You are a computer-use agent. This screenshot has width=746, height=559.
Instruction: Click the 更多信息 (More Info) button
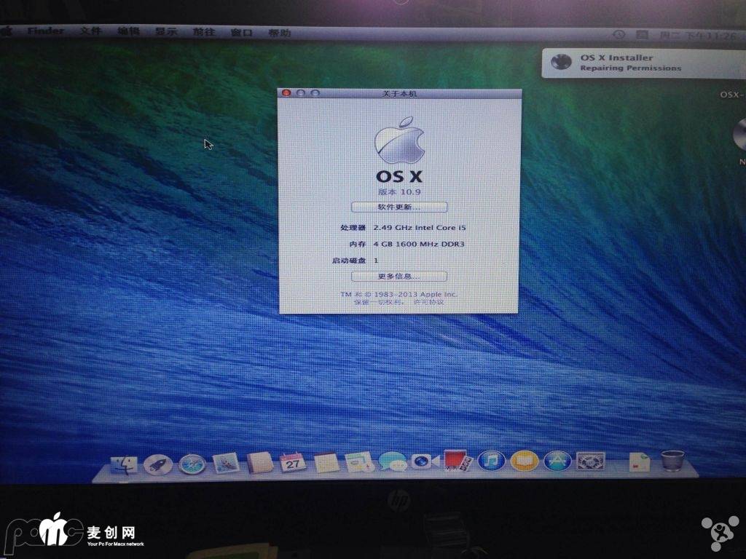[398, 277]
